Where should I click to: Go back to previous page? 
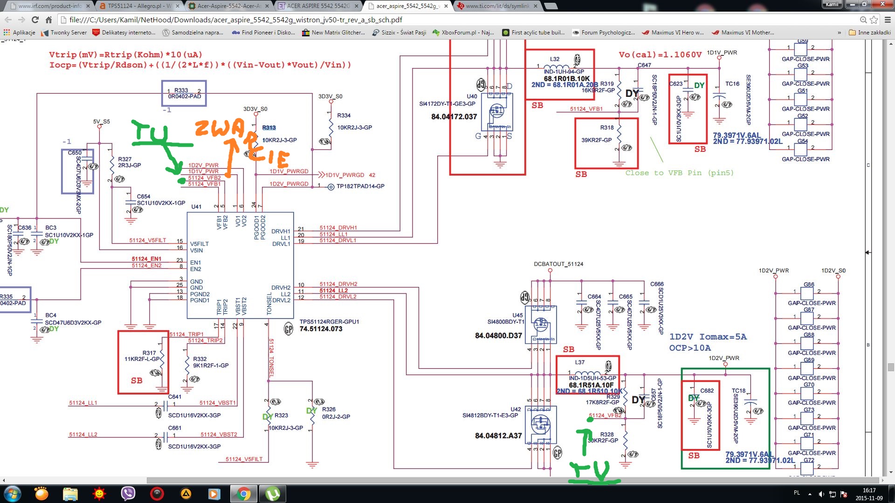click(8, 20)
